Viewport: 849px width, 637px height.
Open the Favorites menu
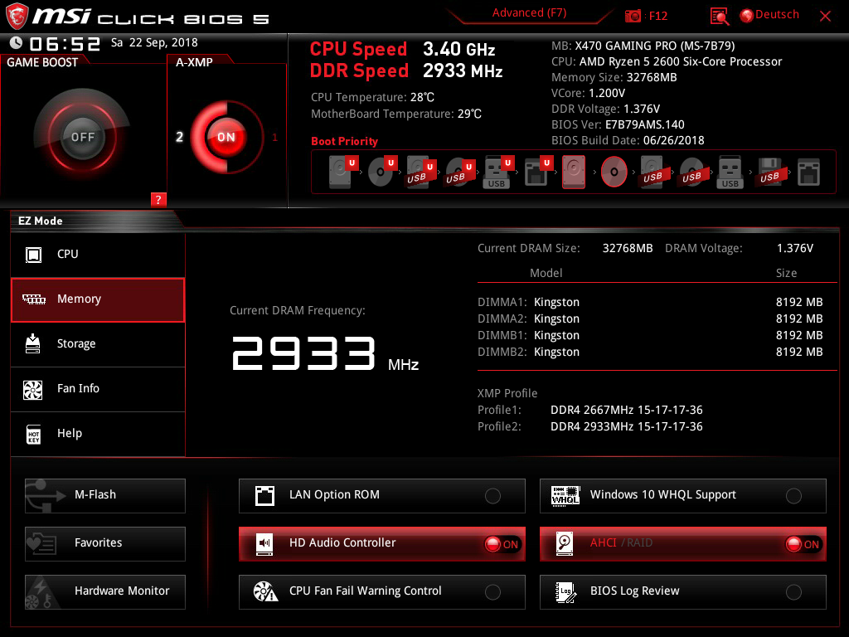(x=104, y=543)
